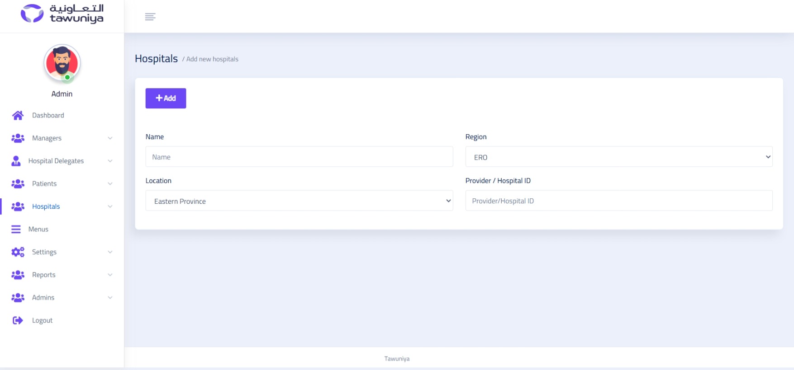
Task: Open the Reports sidebar menu item
Action: 44,275
